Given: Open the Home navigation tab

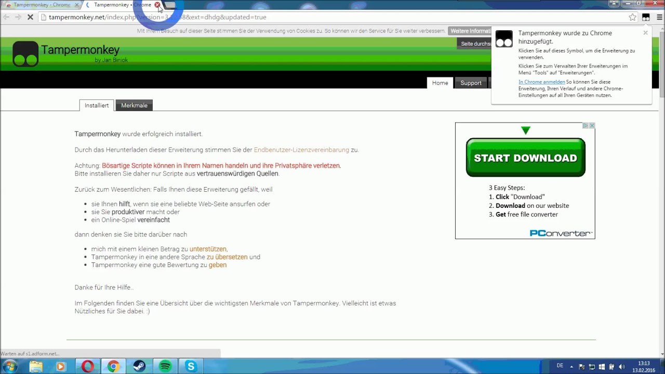Looking at the screenshot, I should (x=440, y=83).
